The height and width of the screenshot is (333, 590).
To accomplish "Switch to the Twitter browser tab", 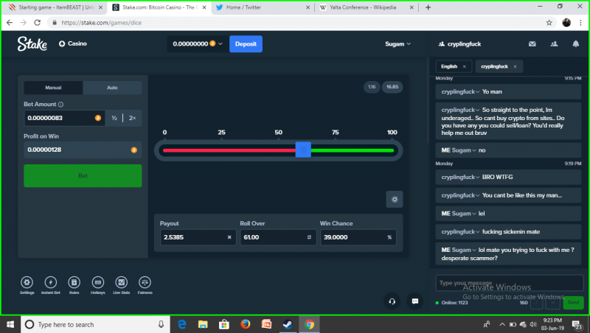I will pos(263,7).
